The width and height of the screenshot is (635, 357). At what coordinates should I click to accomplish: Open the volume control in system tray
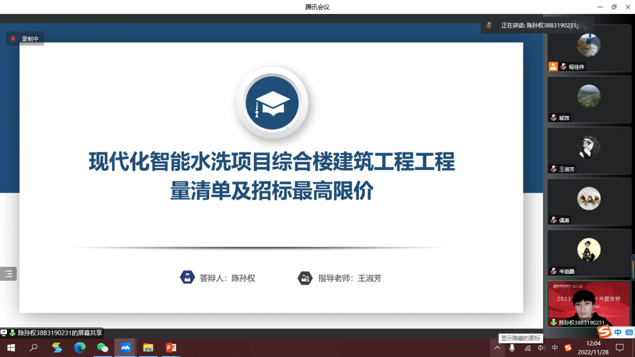541,347
